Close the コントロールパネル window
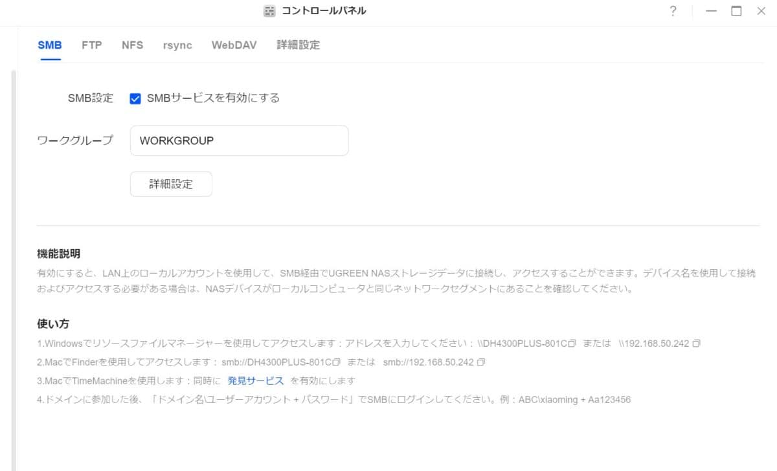 point(761,11)
